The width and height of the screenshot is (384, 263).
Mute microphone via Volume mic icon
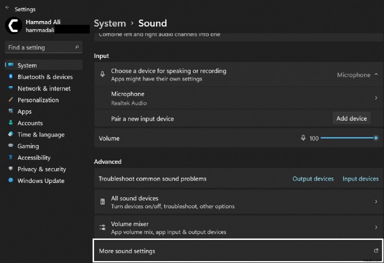tap(303, 138)
